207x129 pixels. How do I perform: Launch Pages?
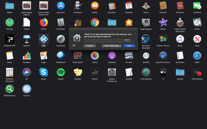pos(44,56)
